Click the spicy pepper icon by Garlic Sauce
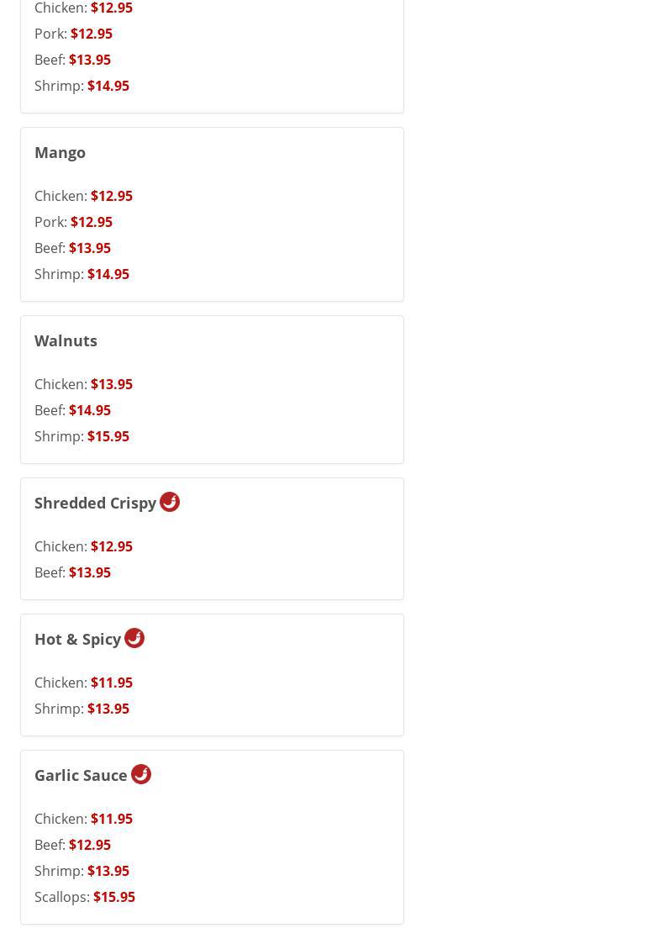This screenshot has height=928, width=647. coord(141,774)
